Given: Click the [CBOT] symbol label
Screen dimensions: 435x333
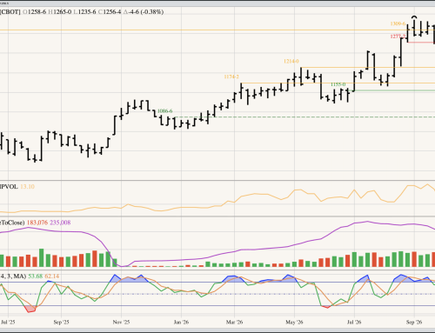Looking at the screenshot, I should 10,12.
